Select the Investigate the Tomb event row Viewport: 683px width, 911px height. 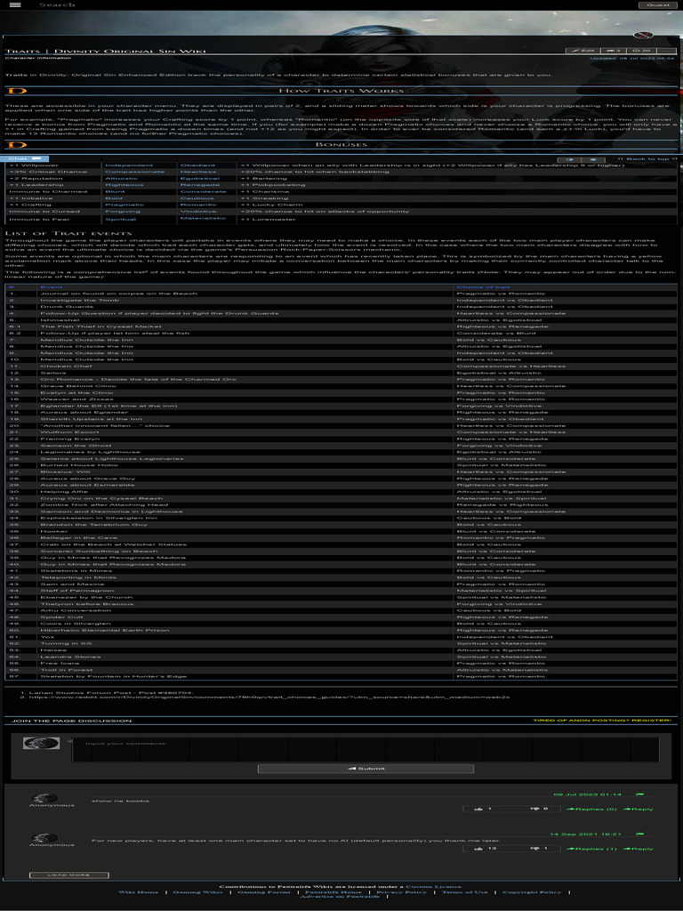[341, 301]
